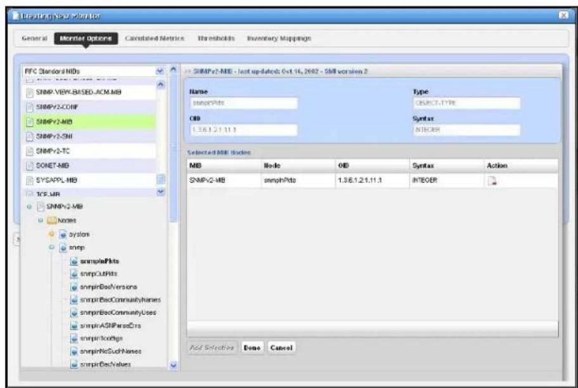This screenshot has width=578, height=388.
Task: Click the Name input field
Action: click(x=243, y=103)
